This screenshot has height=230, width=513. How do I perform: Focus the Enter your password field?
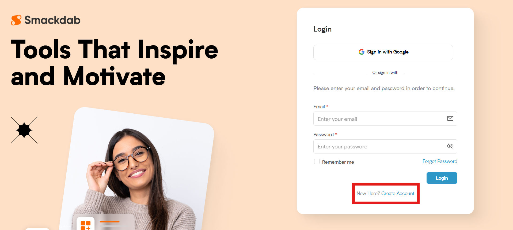point(385,147)
